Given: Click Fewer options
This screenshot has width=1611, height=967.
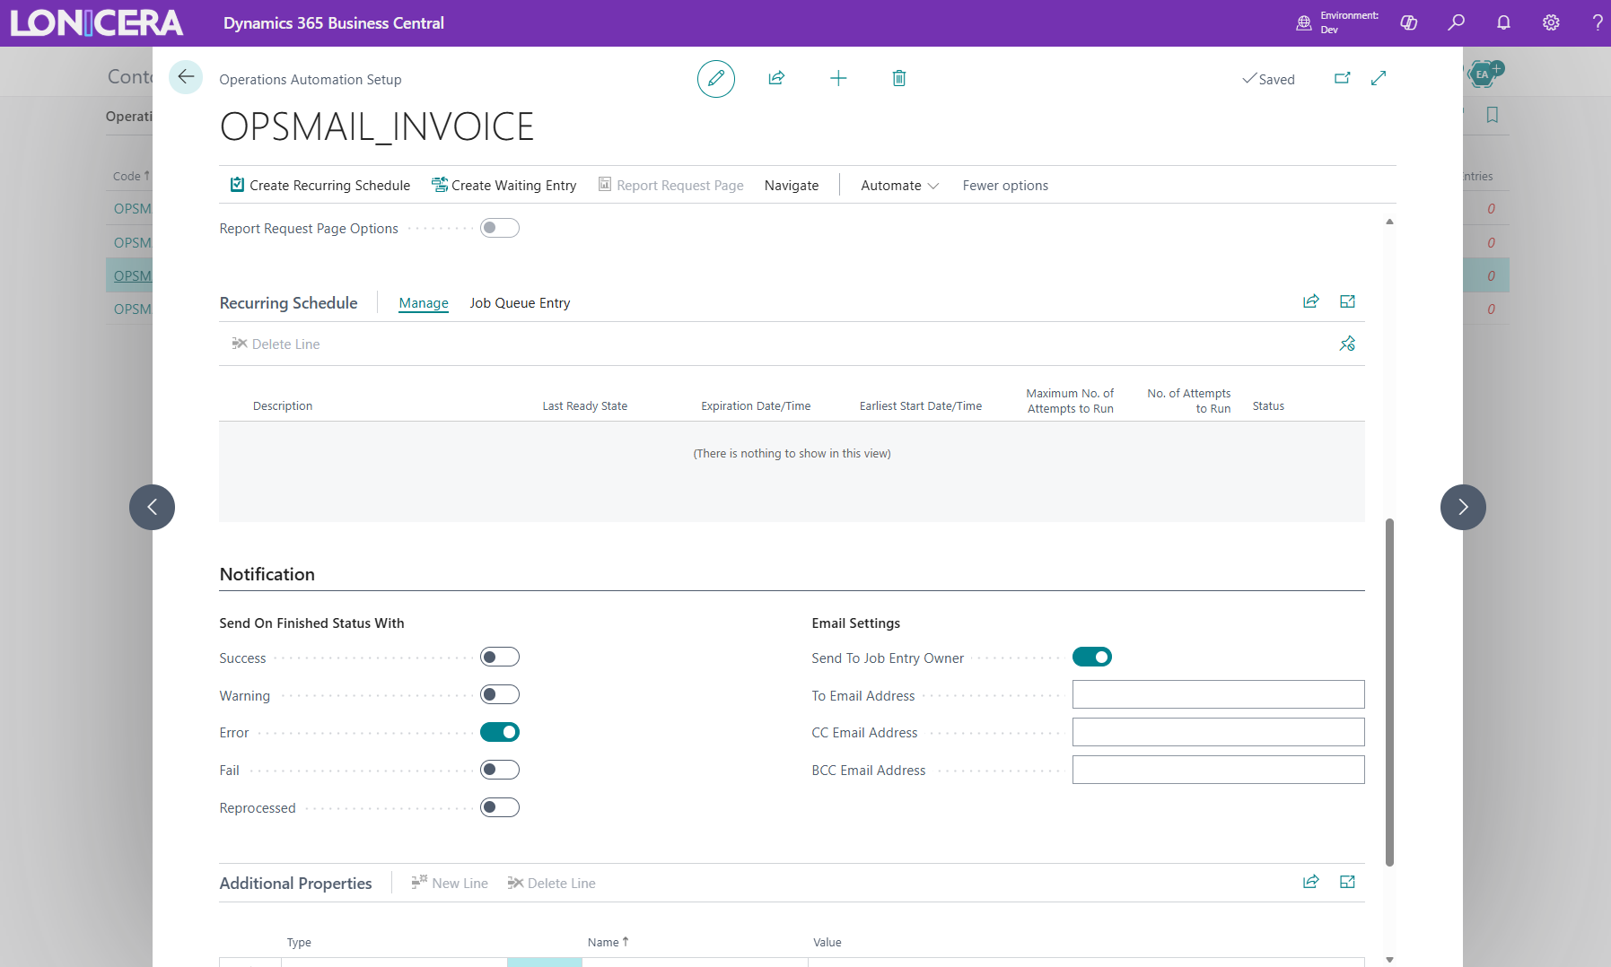Looking at the screenshot, I should tap(1005, 186).
